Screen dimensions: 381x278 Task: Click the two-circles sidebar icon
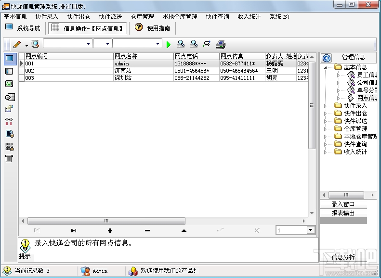pos(9,121)
